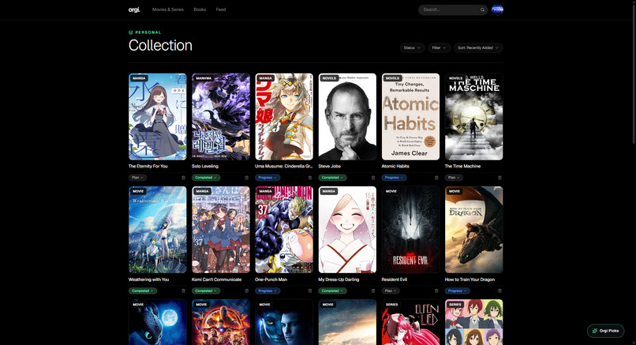Open One-Punch Man cover
The width and height of the screenshot is (636, 345).
pyautogui.click(x=284, y=230)
